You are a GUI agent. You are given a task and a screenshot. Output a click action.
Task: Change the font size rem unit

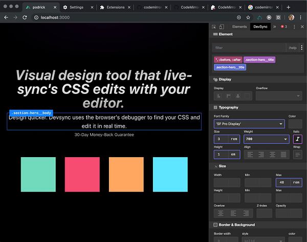click(x=234, y=139)
